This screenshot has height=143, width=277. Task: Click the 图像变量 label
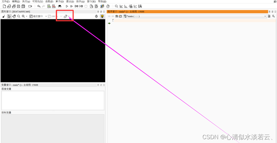(x=6, y=89)
